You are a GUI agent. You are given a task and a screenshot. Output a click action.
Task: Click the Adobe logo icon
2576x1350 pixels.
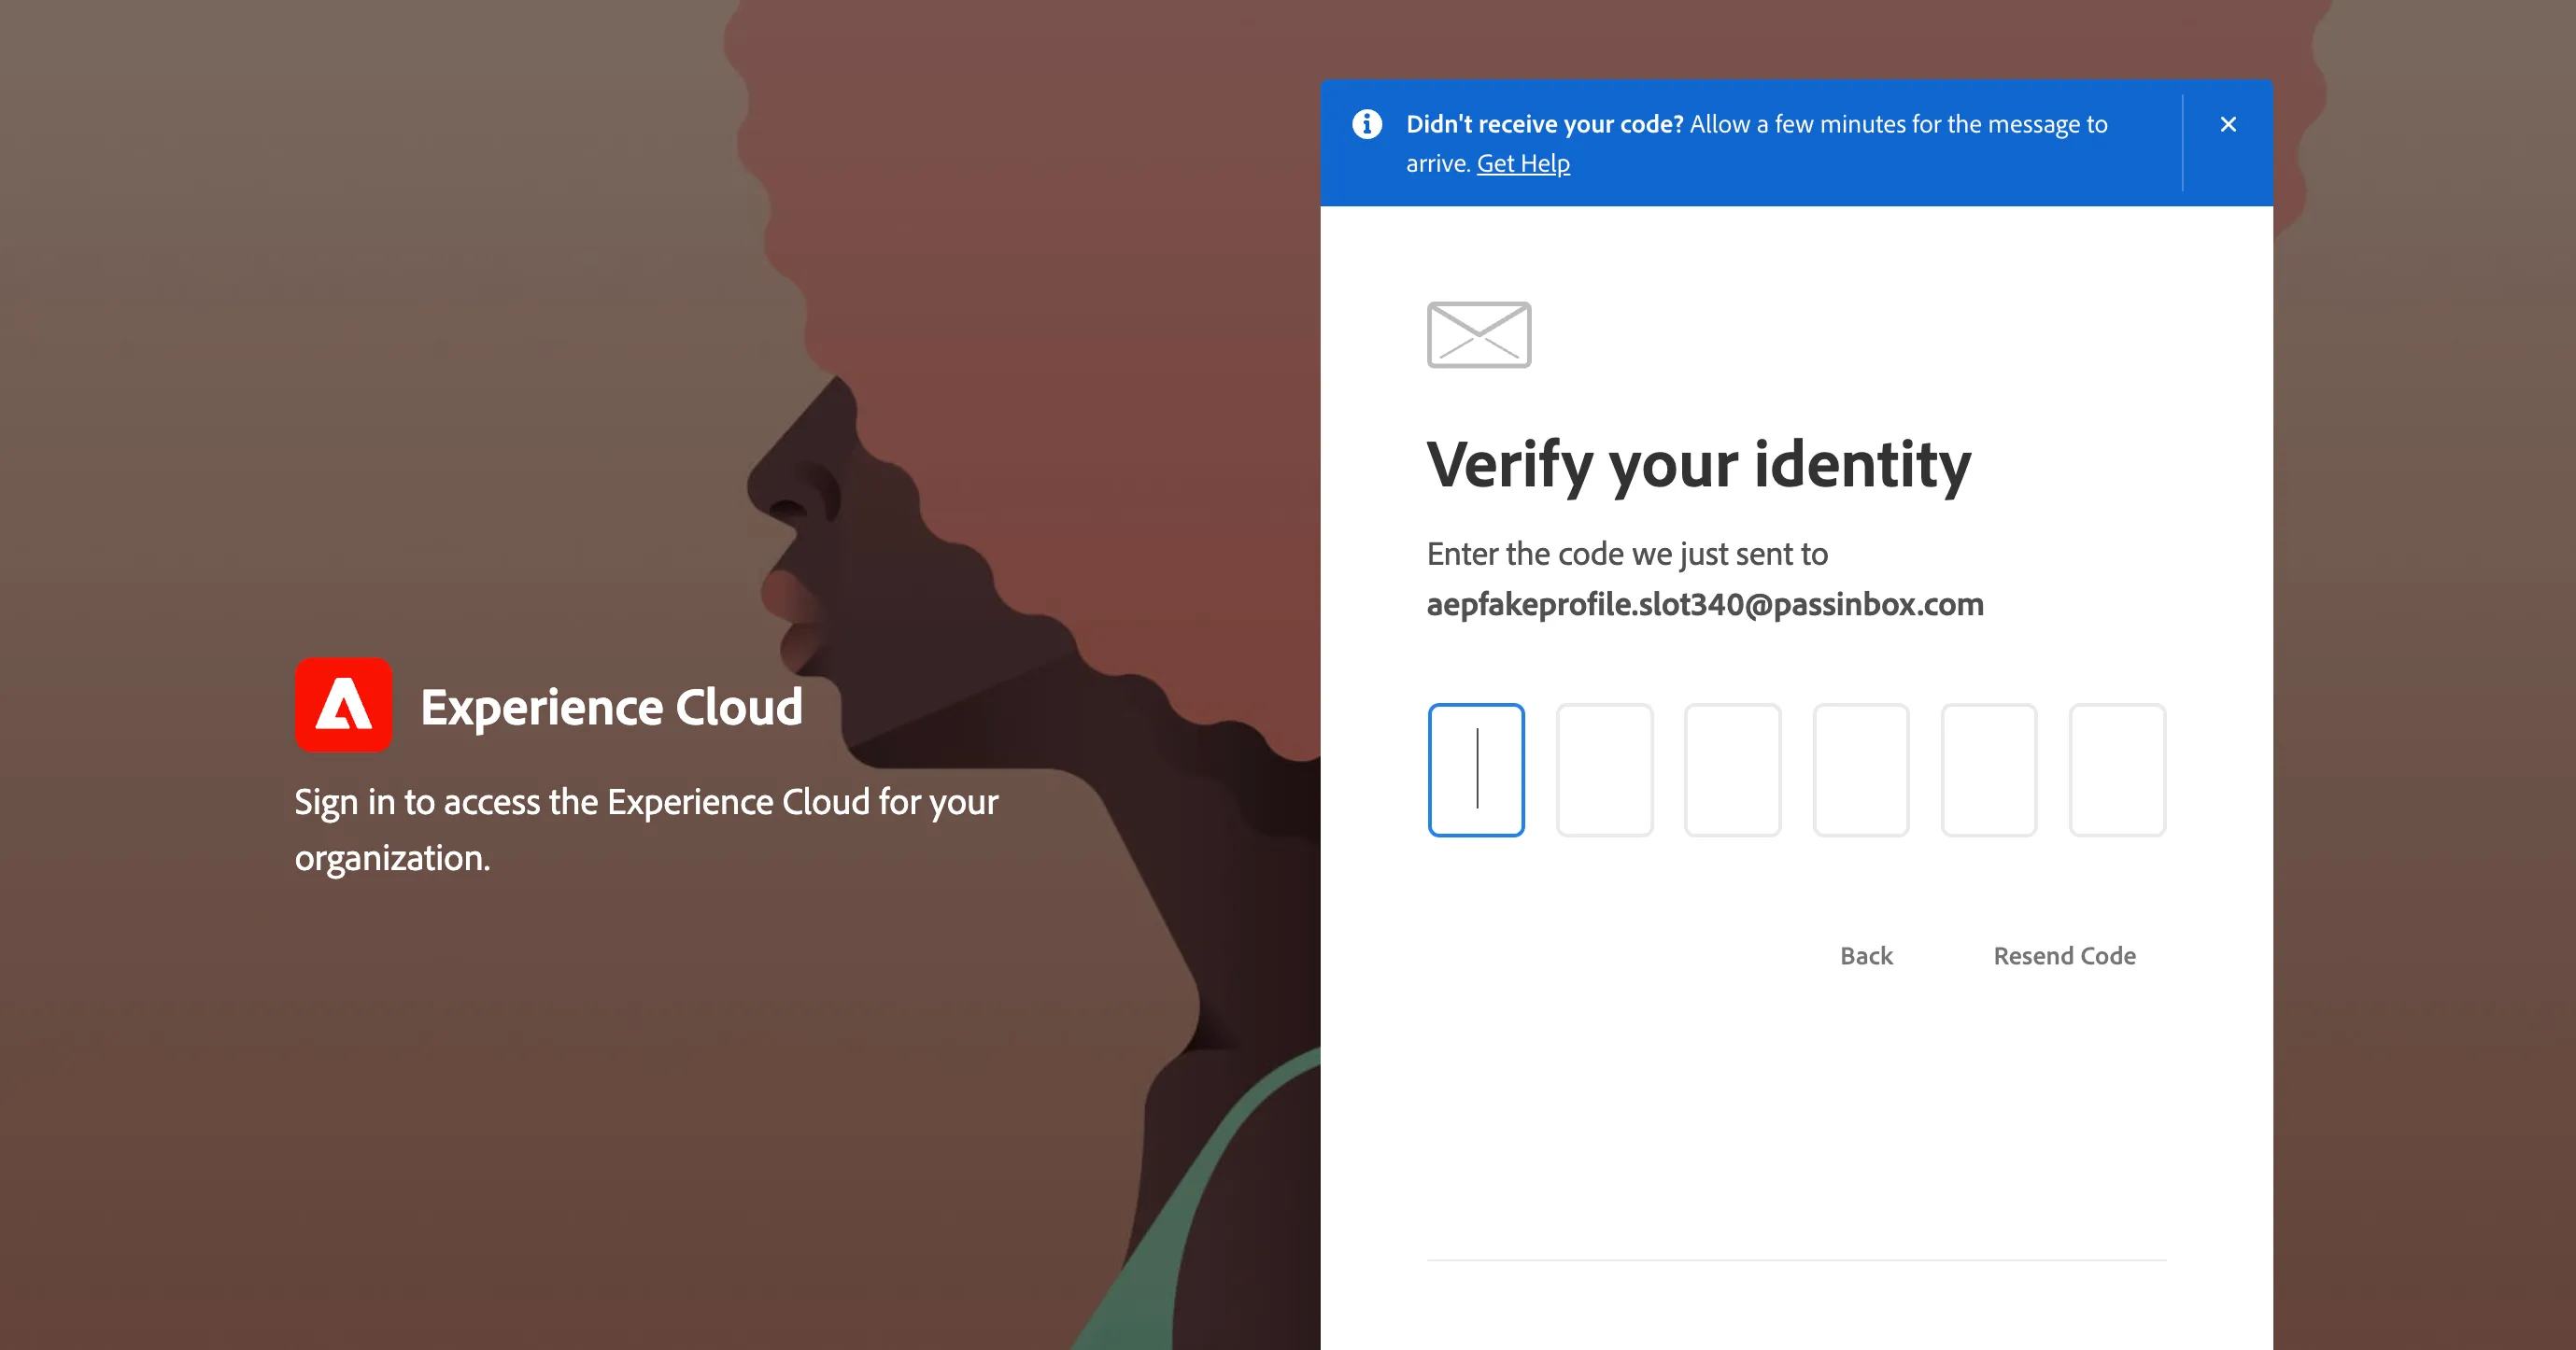(343, 705)
